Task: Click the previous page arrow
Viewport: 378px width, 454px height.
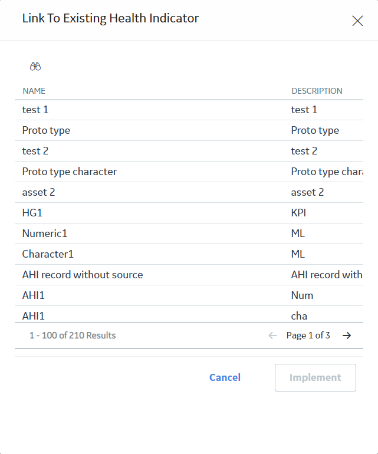Action: (x=272, y=335)
